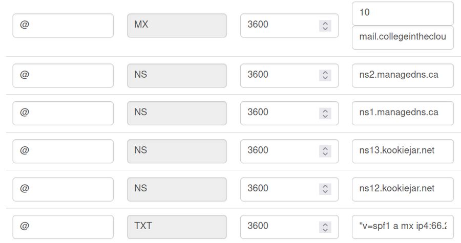Click the TTL stepper for ns12.kookiejar.net
Image resolution: width=461 pixels, height=243 pixels.
click(x=325, y=189)
